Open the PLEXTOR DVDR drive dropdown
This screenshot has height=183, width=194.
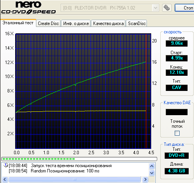point(155,8)
